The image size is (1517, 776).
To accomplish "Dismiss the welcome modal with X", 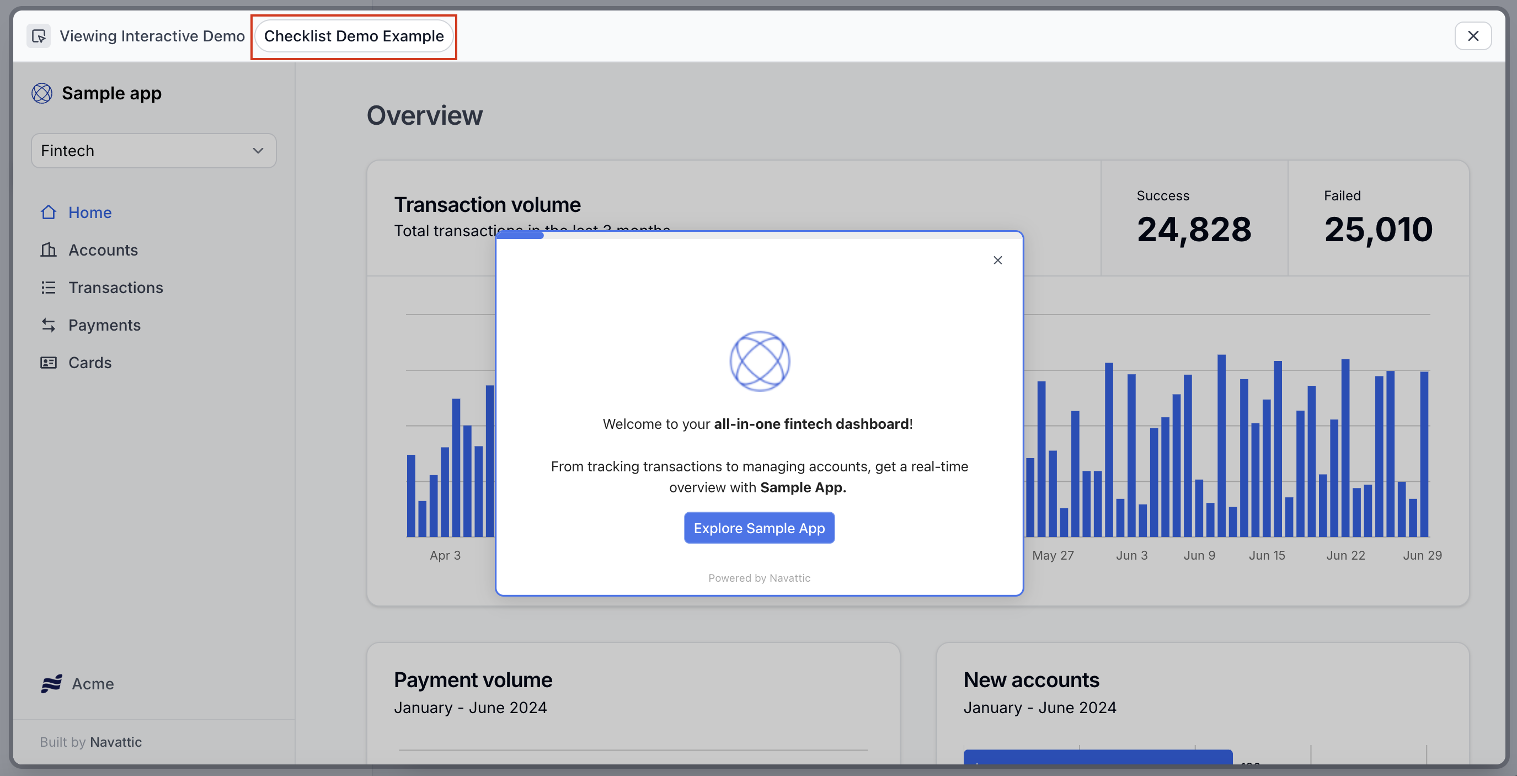I will [997, 261].
